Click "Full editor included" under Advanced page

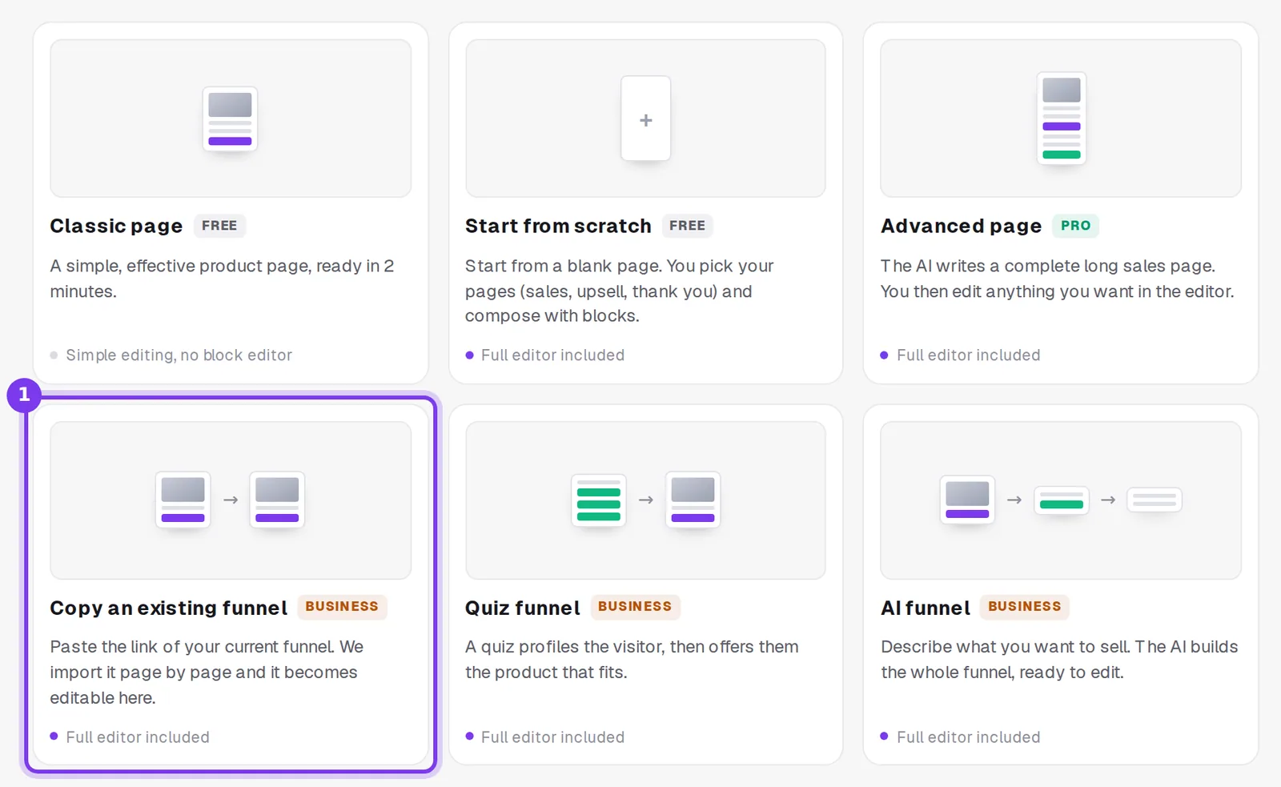tap(968, 355)
